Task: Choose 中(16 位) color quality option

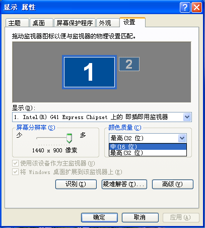Action: pyautogui.click(x=148, y=147)
